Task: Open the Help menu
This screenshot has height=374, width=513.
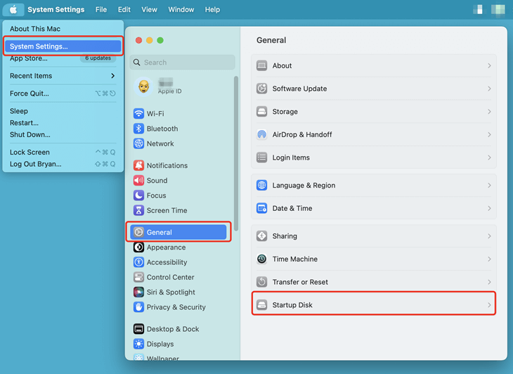Action: (212, 9)
